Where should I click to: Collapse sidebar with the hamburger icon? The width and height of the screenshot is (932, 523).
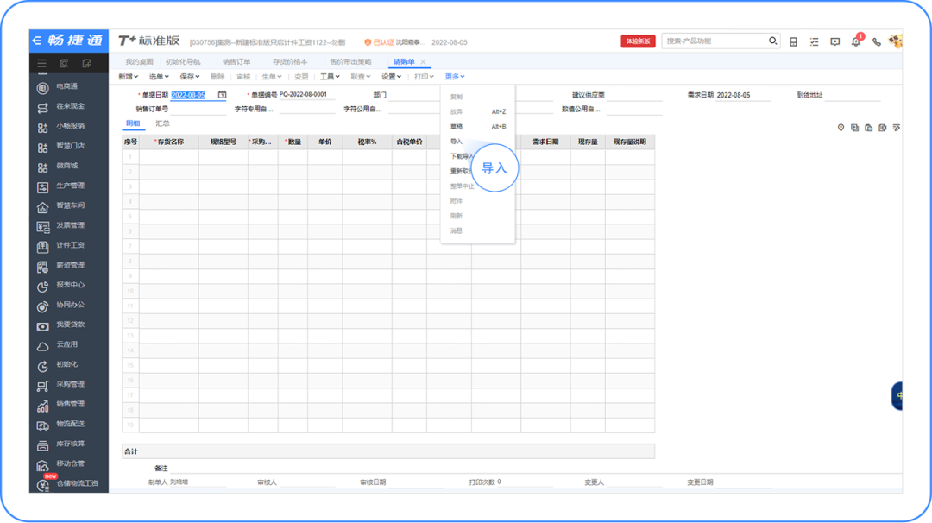click(41, 63)
